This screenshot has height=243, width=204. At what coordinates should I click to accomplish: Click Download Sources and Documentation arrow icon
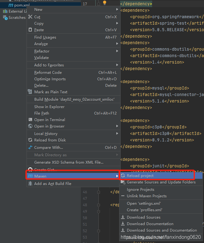pyautogui.click(x=123, y=230)
